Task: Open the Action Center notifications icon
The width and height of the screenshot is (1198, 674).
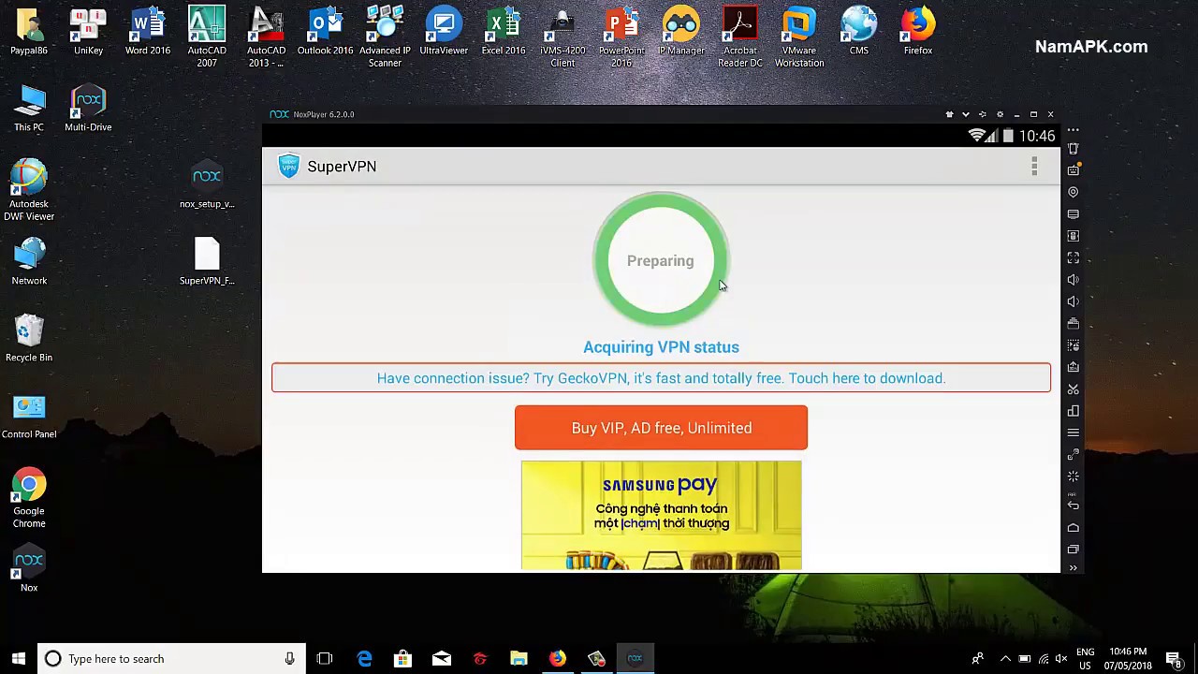Action: pyautogui.click(x=1174, y=659)
